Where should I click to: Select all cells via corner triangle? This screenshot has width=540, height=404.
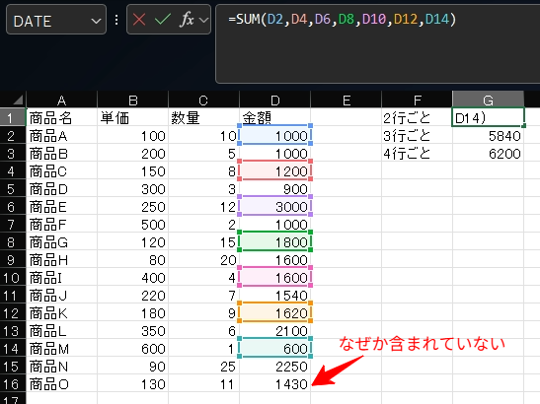tap(18, 101)
